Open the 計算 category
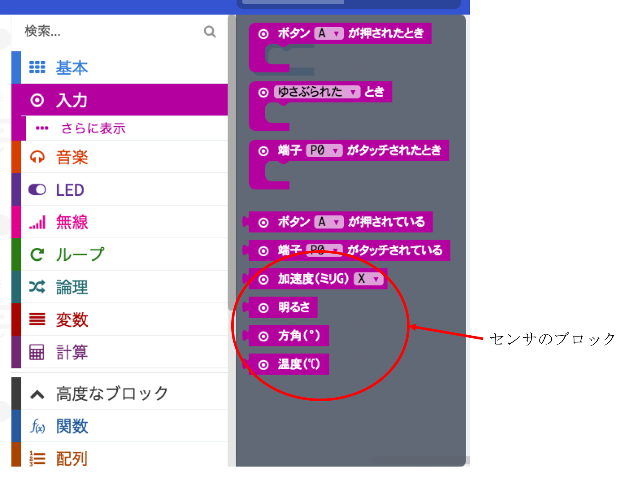Viewport: 628px width, 478px height. [119, 352]
